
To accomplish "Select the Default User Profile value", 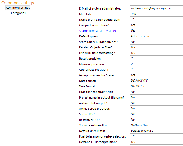I will tap(156, 131).
